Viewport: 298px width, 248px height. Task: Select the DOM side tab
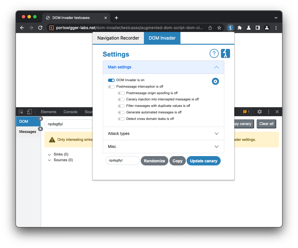[x=28, y=121]
